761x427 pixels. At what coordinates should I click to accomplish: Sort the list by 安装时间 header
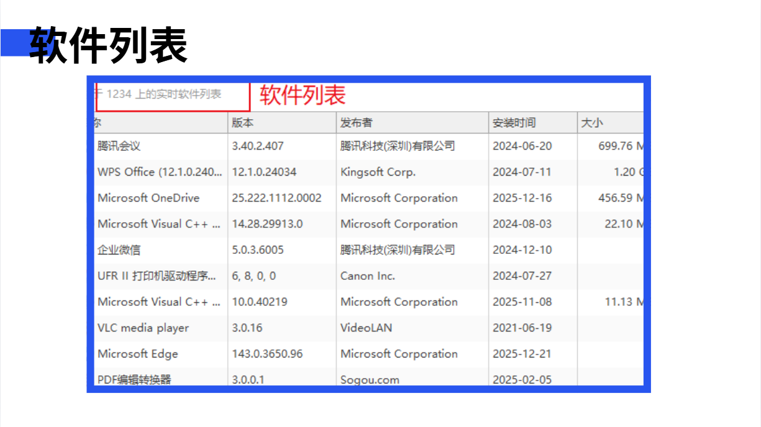[533, 123]
